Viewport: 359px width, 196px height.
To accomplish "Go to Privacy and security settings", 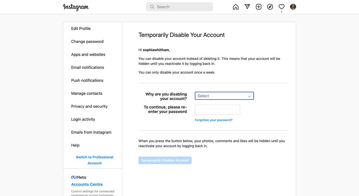I will tap(89, 106).
